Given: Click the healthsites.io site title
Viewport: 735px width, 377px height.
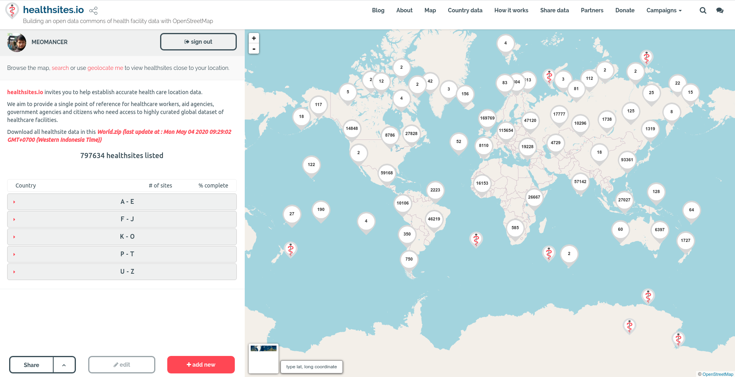Looking at the screenshot, I should point(54,10).
